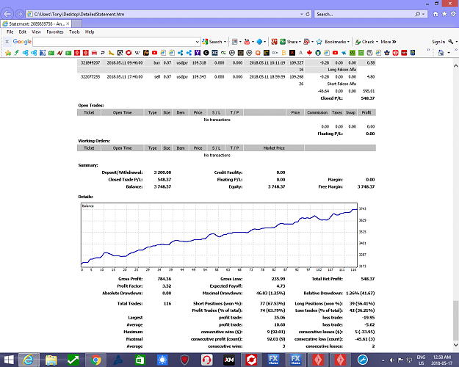Click the yellow star favorites bar icon
This screenshot has width=459, height=367.
8,53
